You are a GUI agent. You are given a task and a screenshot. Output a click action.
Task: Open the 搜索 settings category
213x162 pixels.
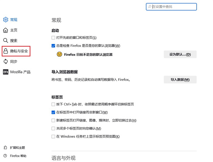[10, 40]
